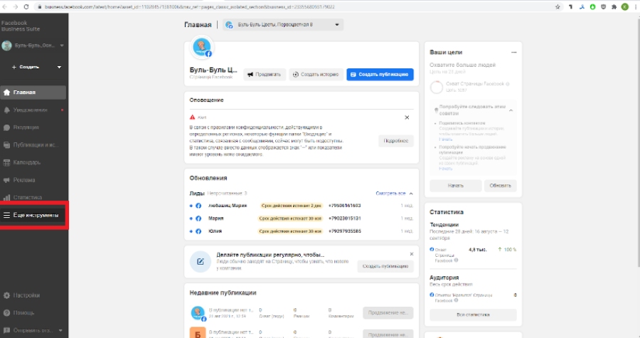
Task: Click the Статистика bar chart sidebar icon
Action: 6,198
